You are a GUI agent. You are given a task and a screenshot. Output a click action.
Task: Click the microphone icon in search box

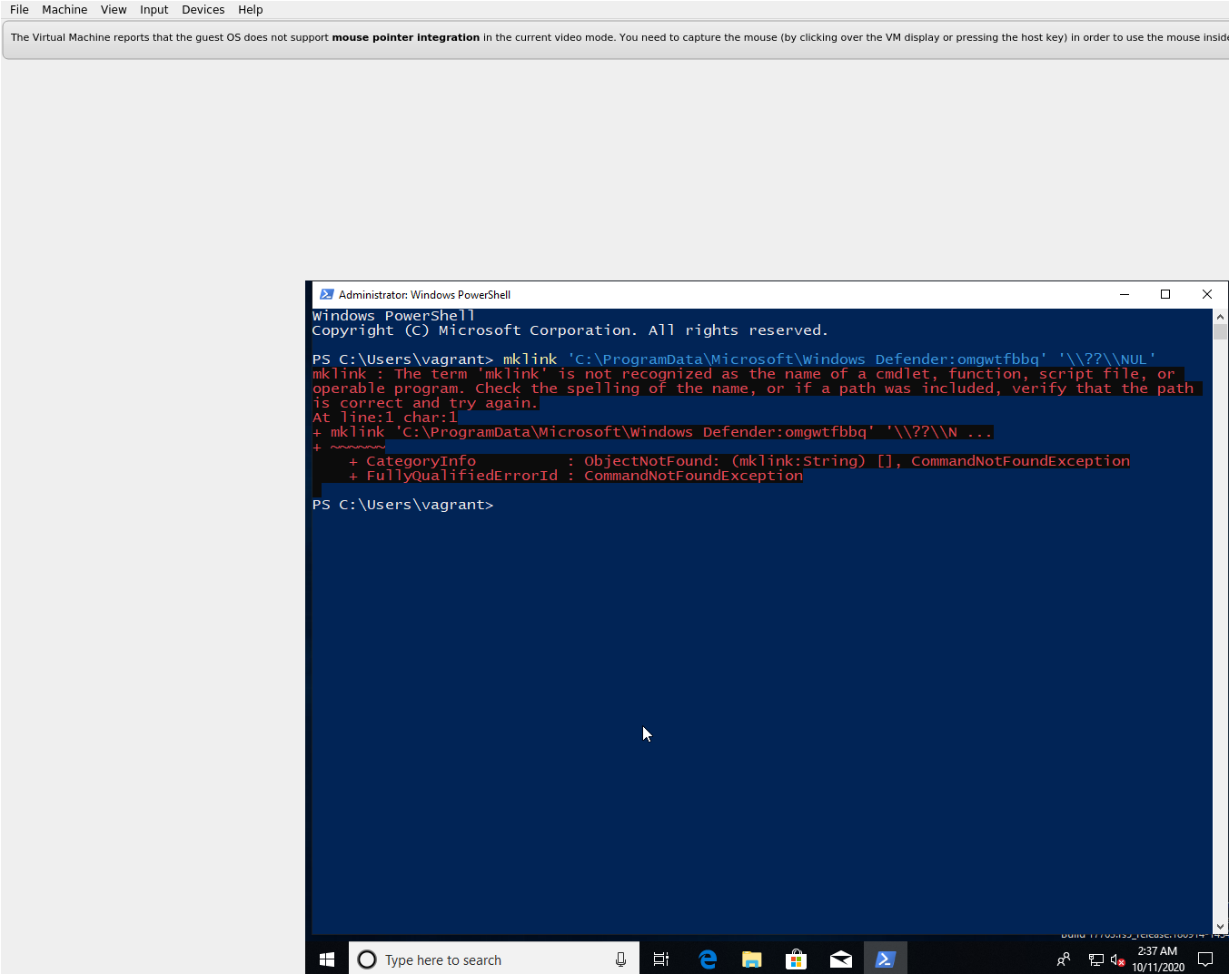[x=620, y=959]
